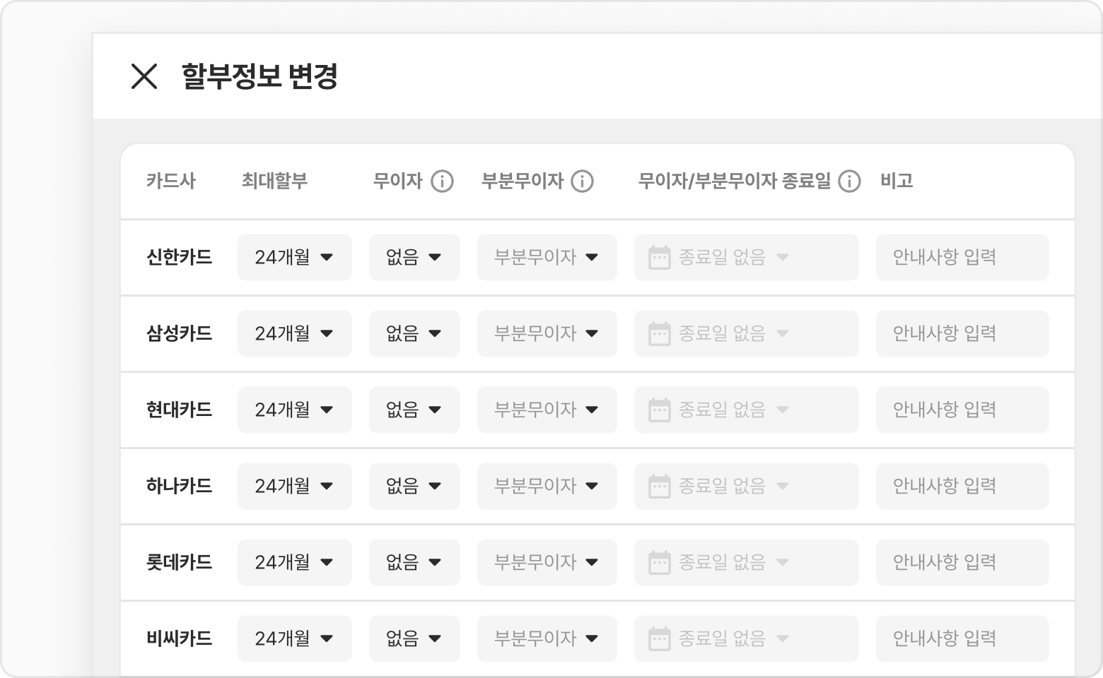Image resolution: width=1103 pixels, height=678 pixels.
Task: Open 비씨카드 무이자 없음 dropdown
Action: [x=414, y=639]
